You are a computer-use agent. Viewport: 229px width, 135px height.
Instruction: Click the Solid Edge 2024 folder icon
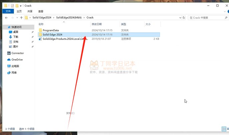point(40,35)
